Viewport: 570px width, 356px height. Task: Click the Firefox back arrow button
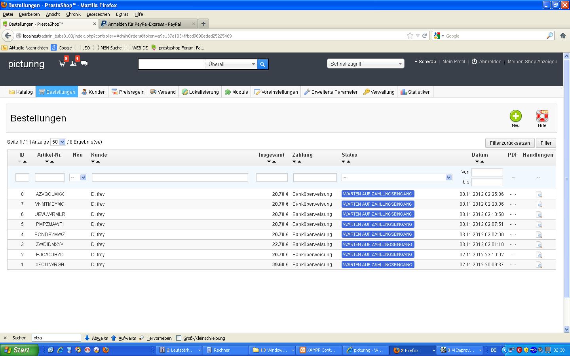[x=8, y=36]
